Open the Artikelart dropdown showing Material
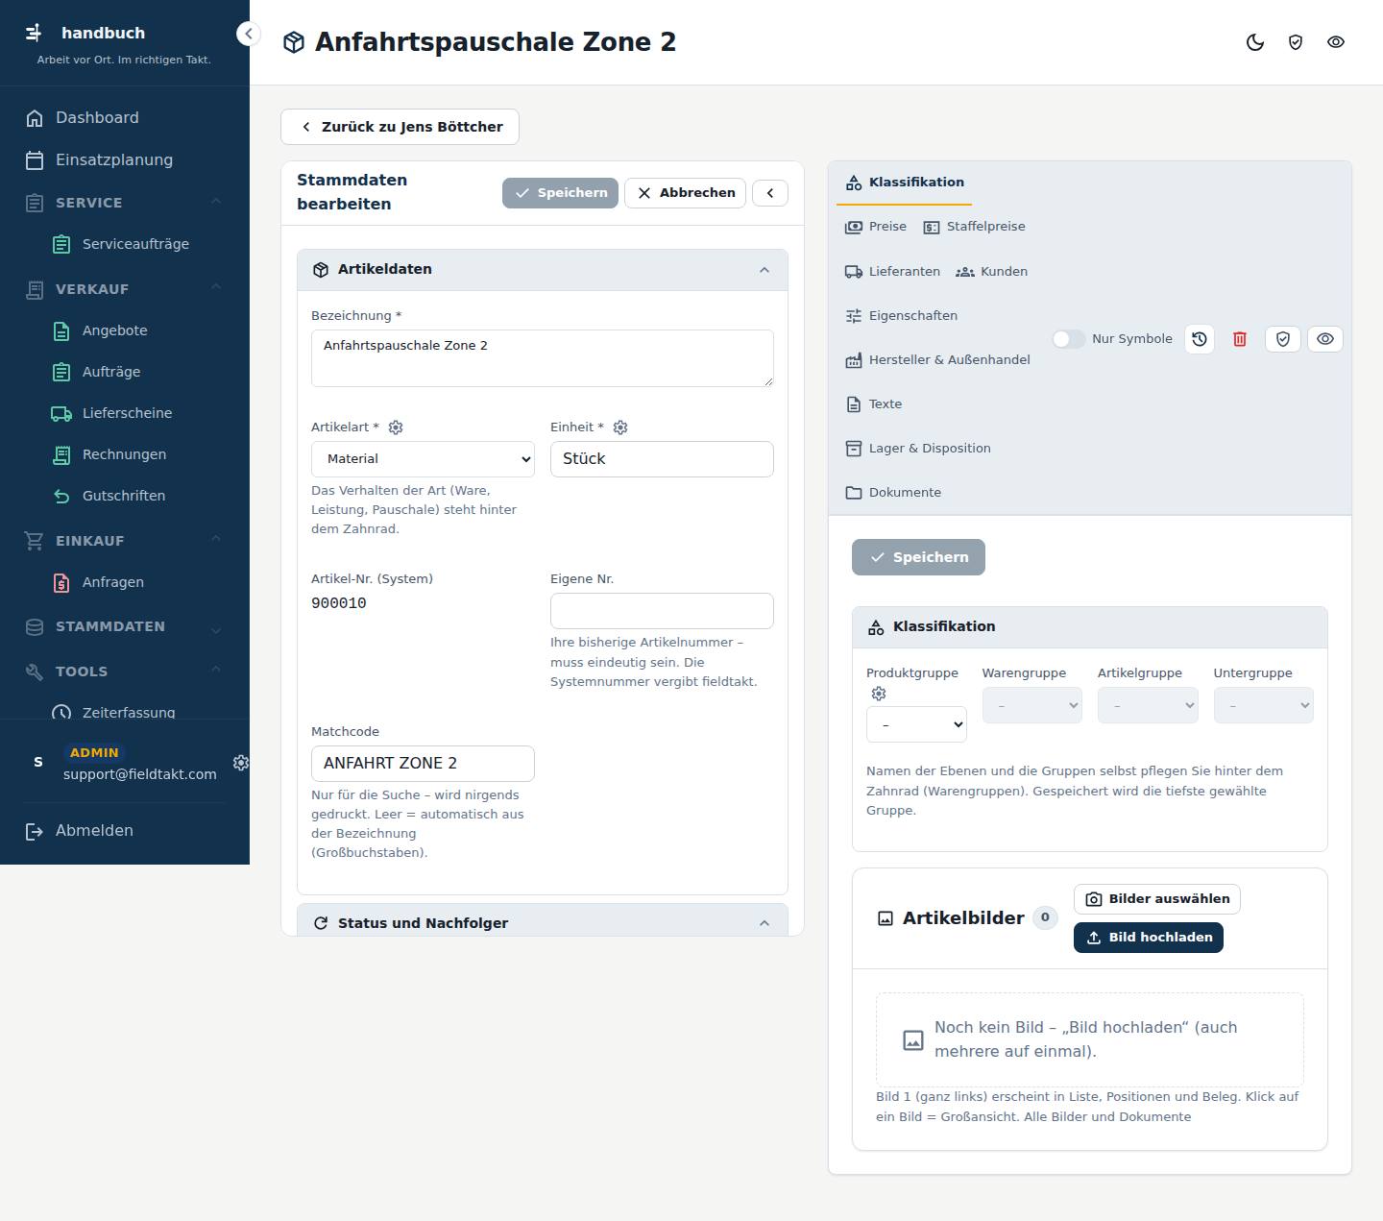The image size is (1383, 1221). pos(423,459)
